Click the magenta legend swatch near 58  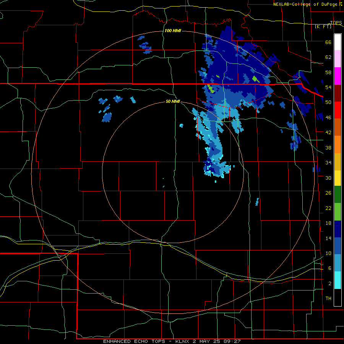[x=338, y=76]
